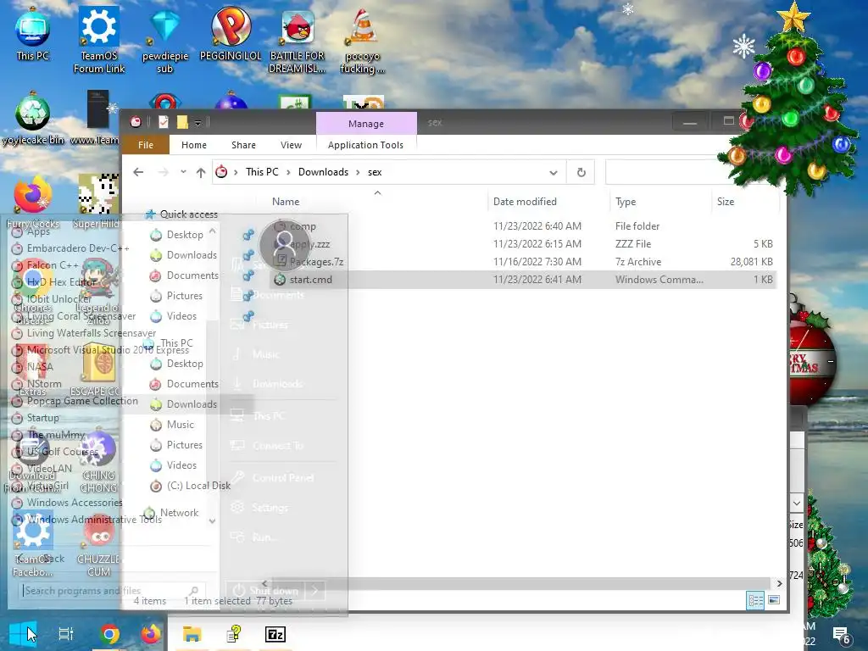
Task: Open the Customize Quick Access Toolbar dropdown
Action: [x=198, y=123]
